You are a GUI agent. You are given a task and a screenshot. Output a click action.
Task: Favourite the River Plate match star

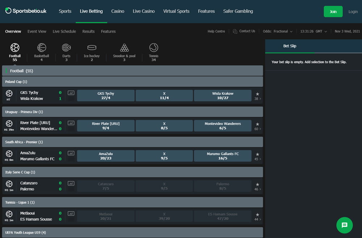click(x=257, y=124)
